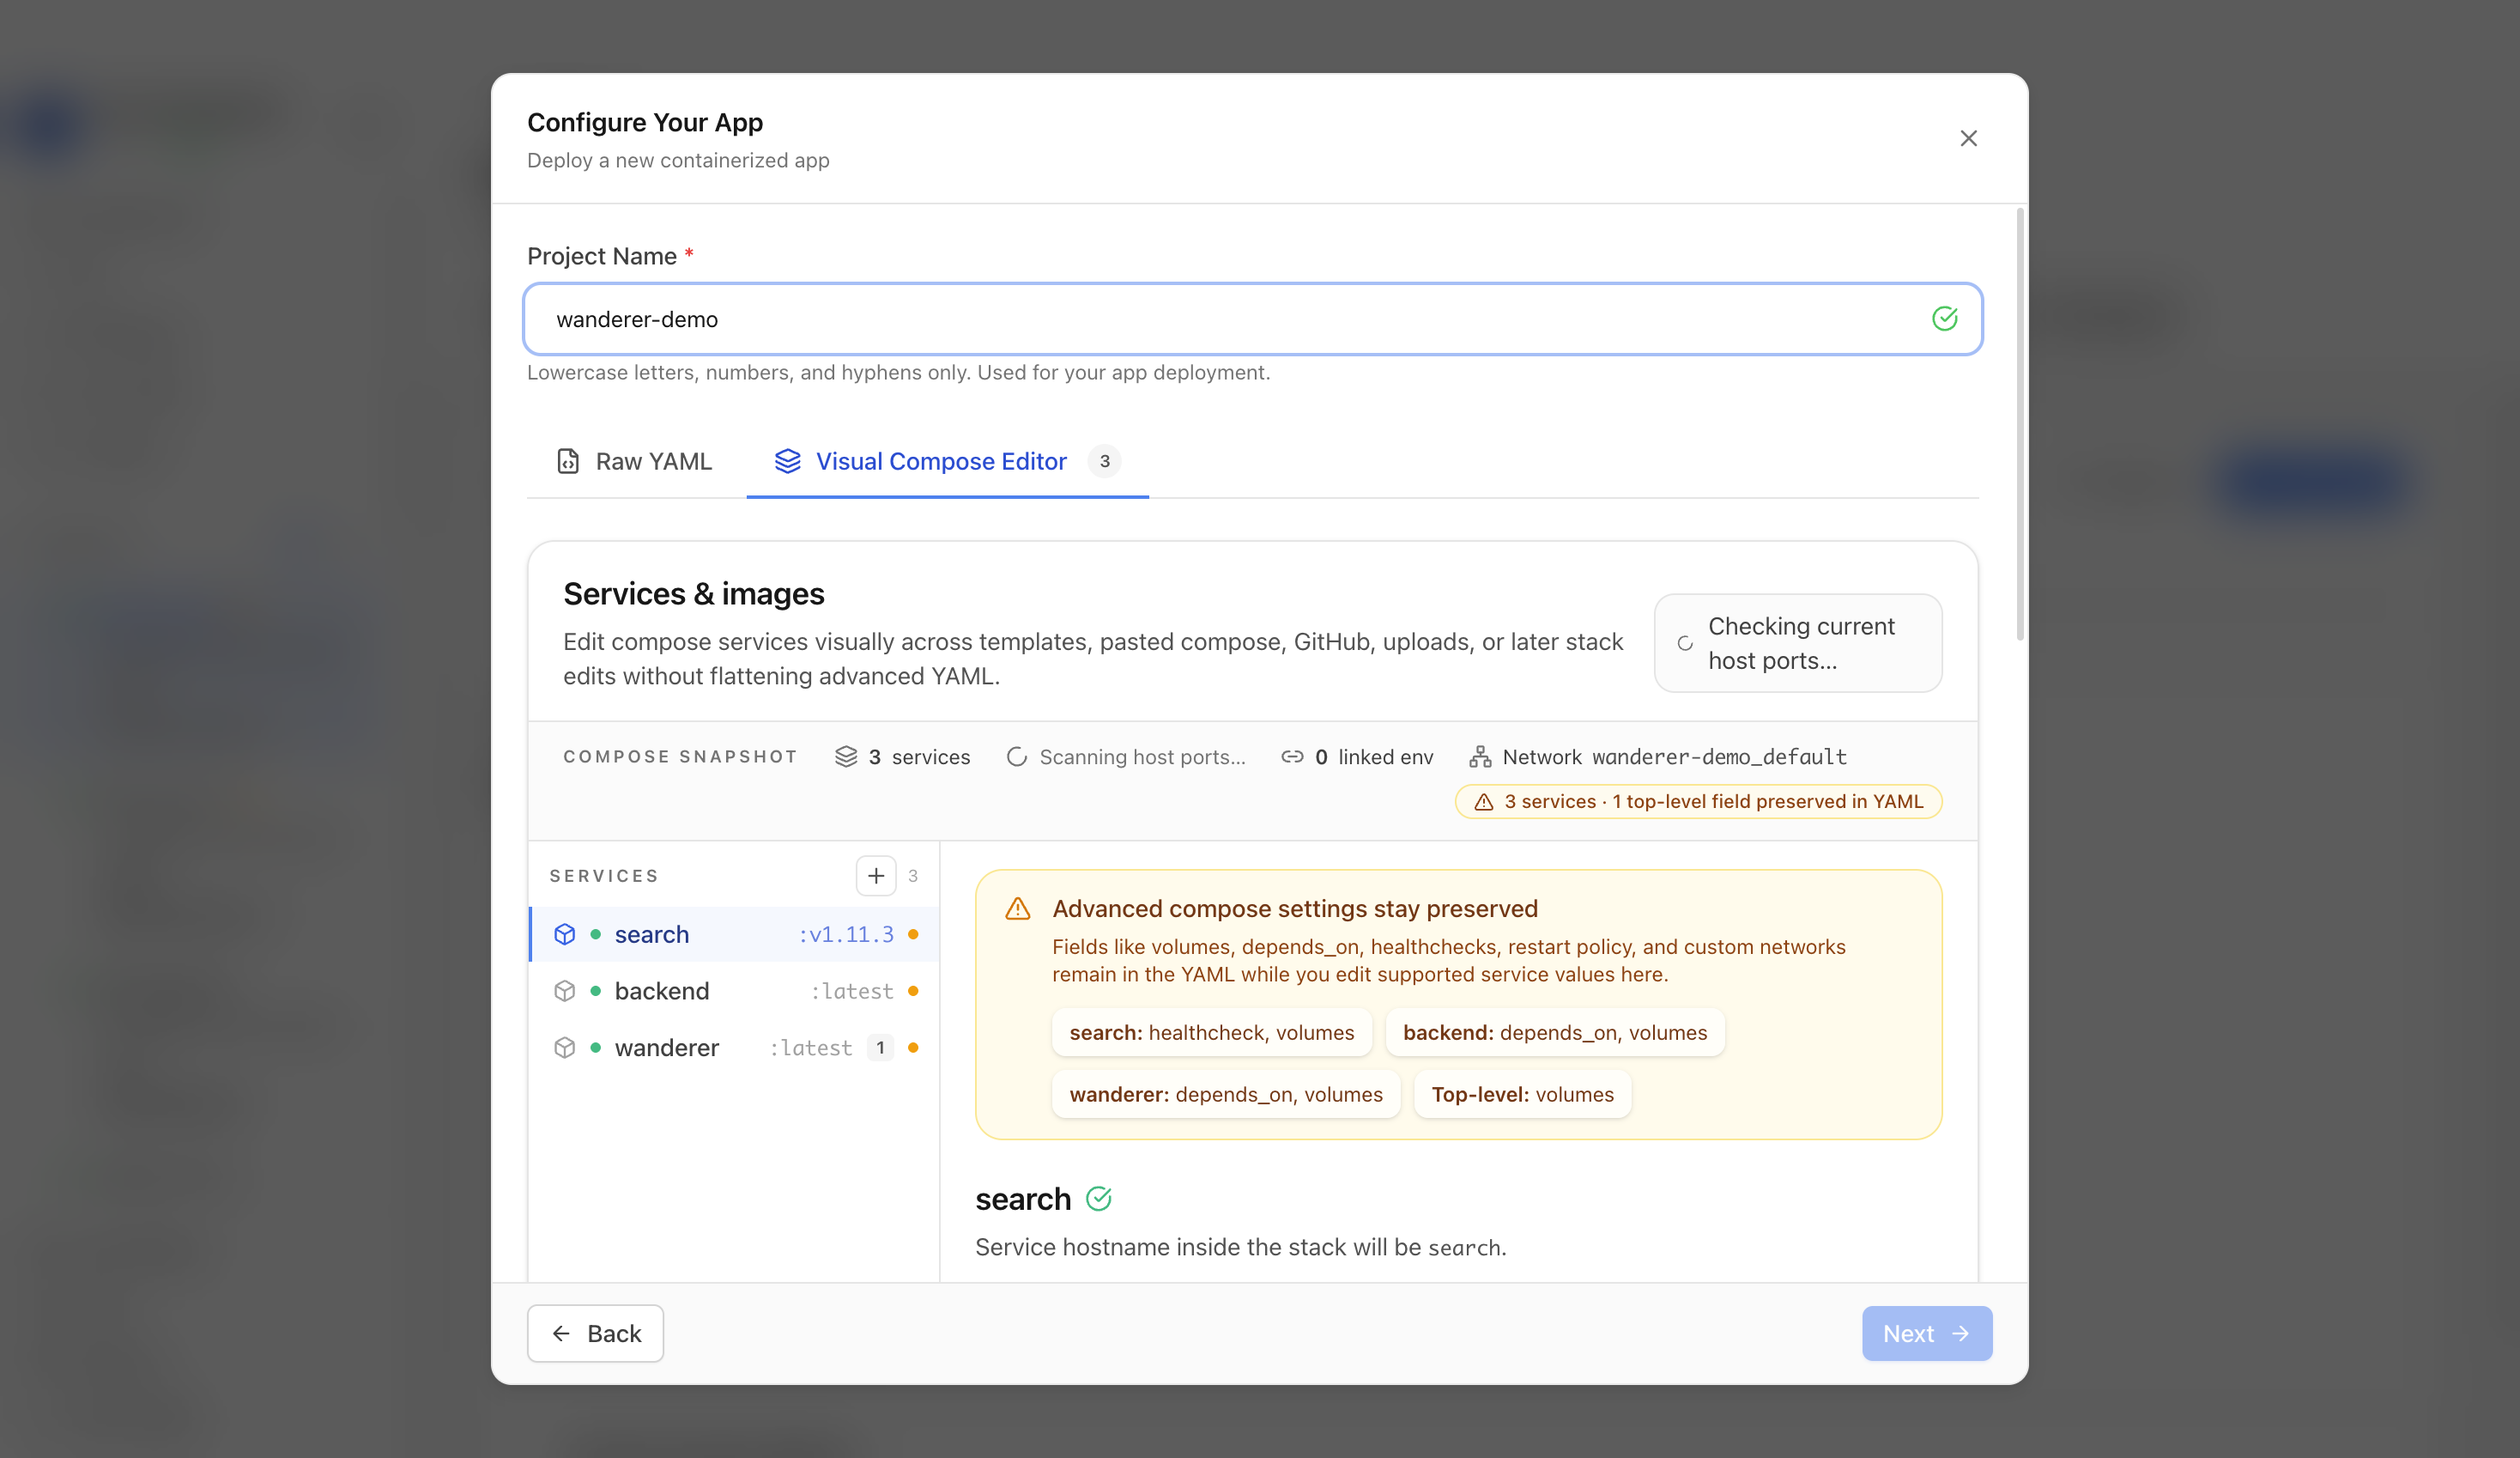
Task: Click the Raw YAML file icon
Action: (568, 461)
